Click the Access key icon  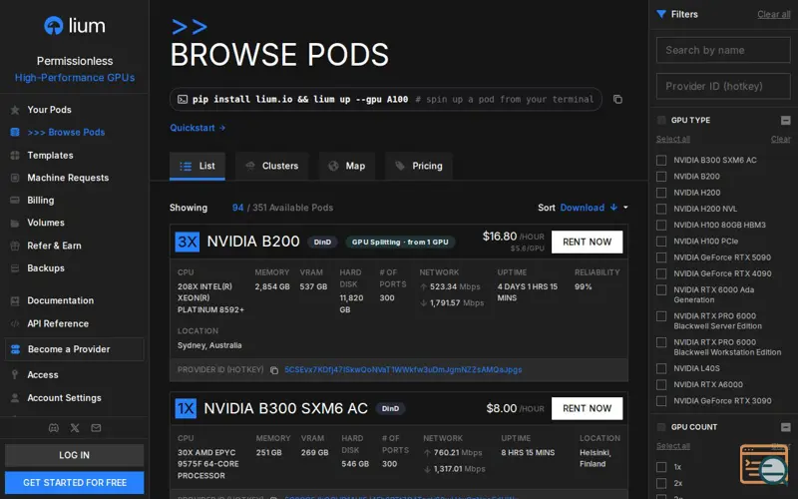click(x=15, y=375)
